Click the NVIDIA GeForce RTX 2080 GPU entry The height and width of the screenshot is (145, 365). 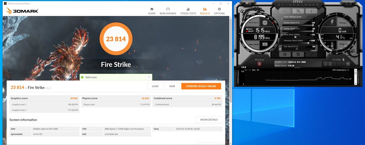[x=45, y=129]
